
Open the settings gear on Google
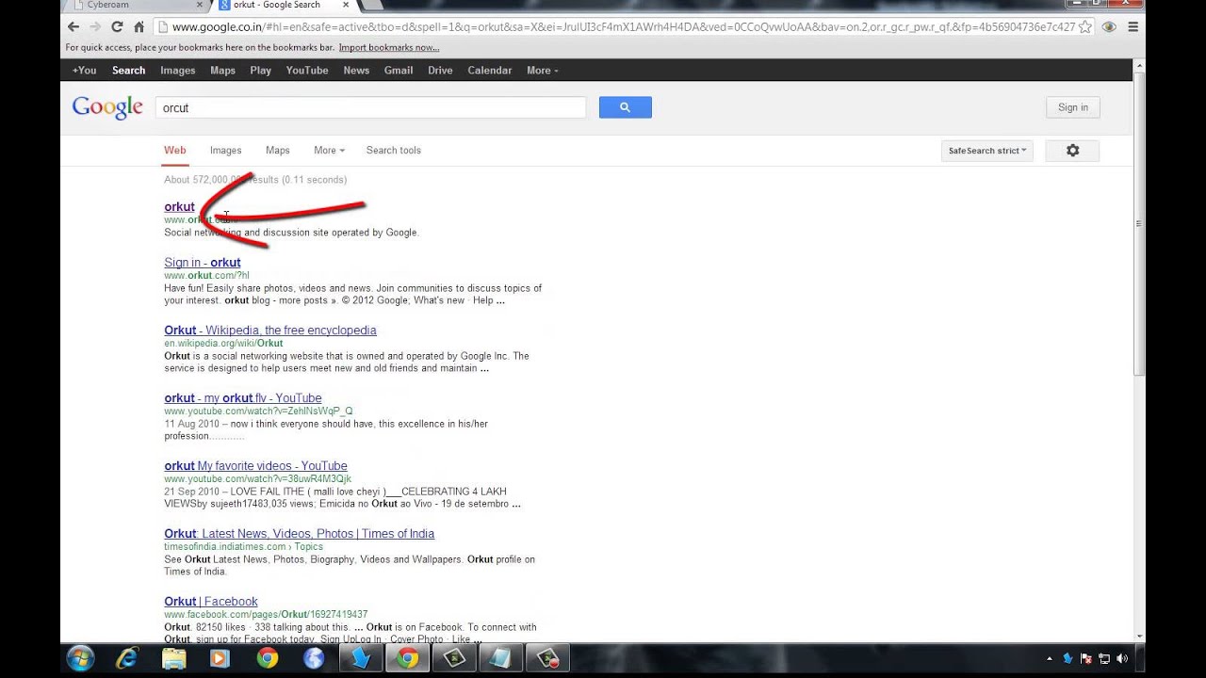(x=1072, y=151)
